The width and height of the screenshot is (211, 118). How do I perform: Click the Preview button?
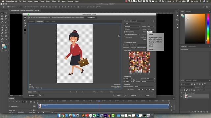point(32,95)
